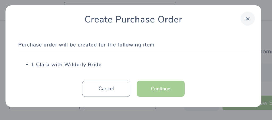The width and height of the screenshot is (272, 120).
Task: Select the '1 Clara with Wilderly Bride' item
Action: pyautogui.click(x=66, y=65)
